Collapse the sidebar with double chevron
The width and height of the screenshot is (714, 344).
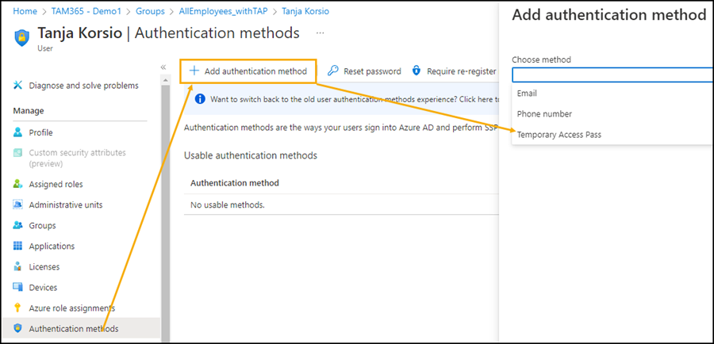163,67
